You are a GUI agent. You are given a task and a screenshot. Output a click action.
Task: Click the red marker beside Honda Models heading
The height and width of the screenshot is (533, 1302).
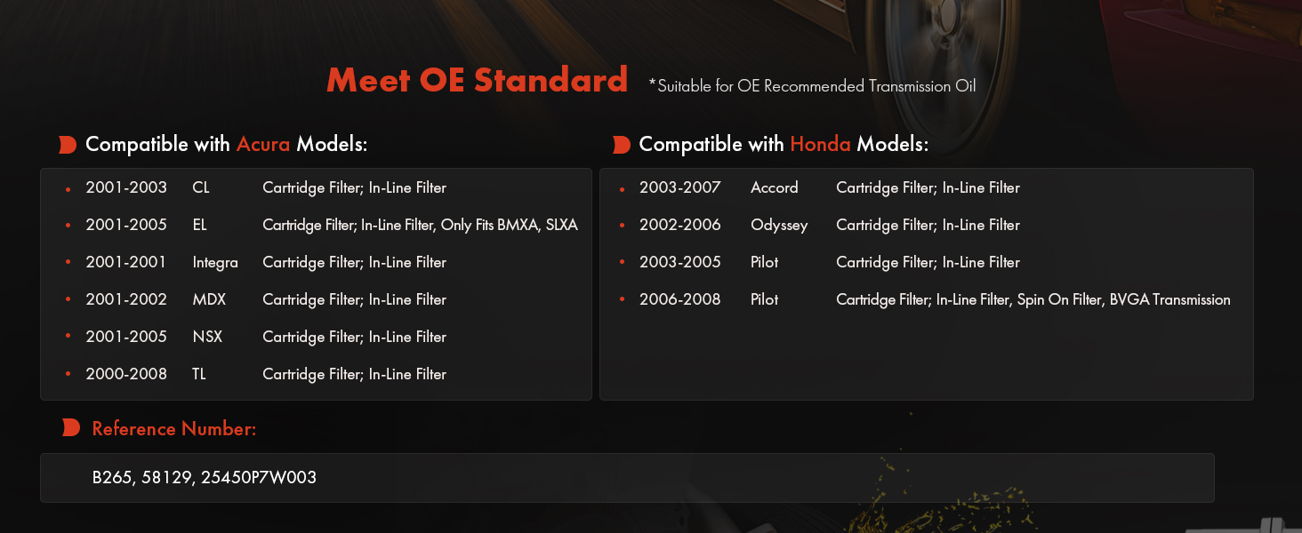click(622, 145)
